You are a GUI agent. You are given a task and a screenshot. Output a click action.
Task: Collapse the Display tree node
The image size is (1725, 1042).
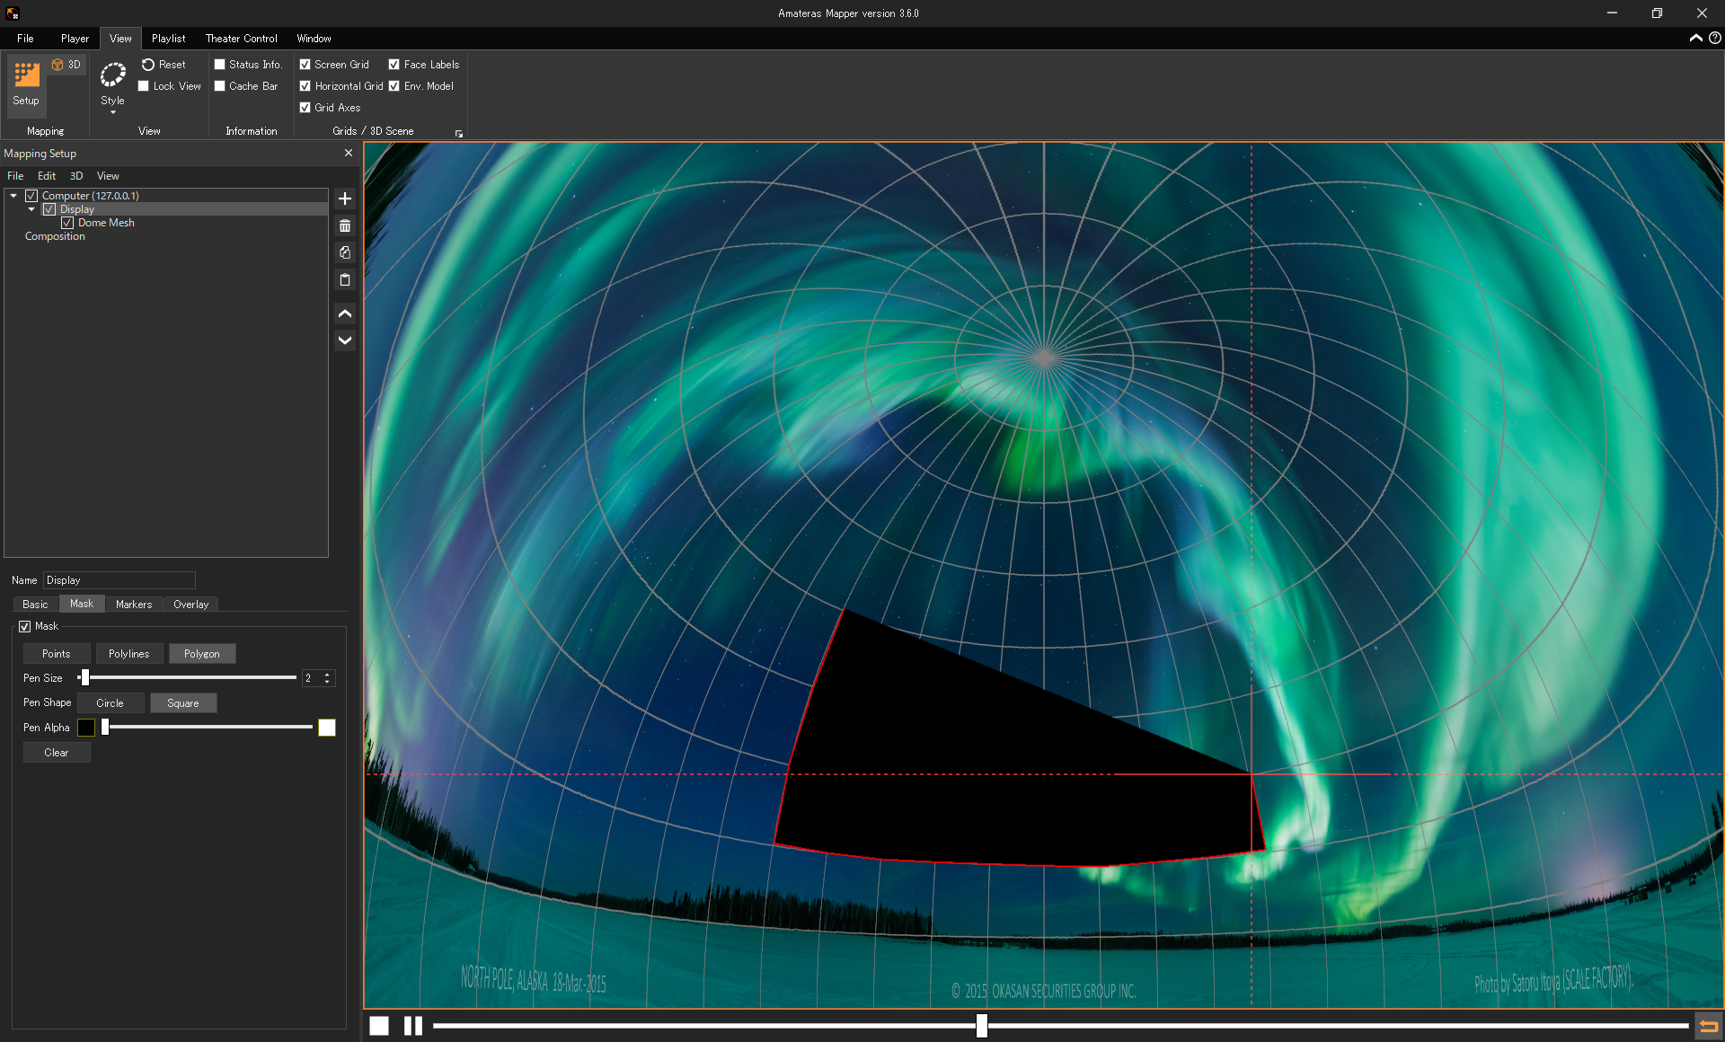coord(31,209)
